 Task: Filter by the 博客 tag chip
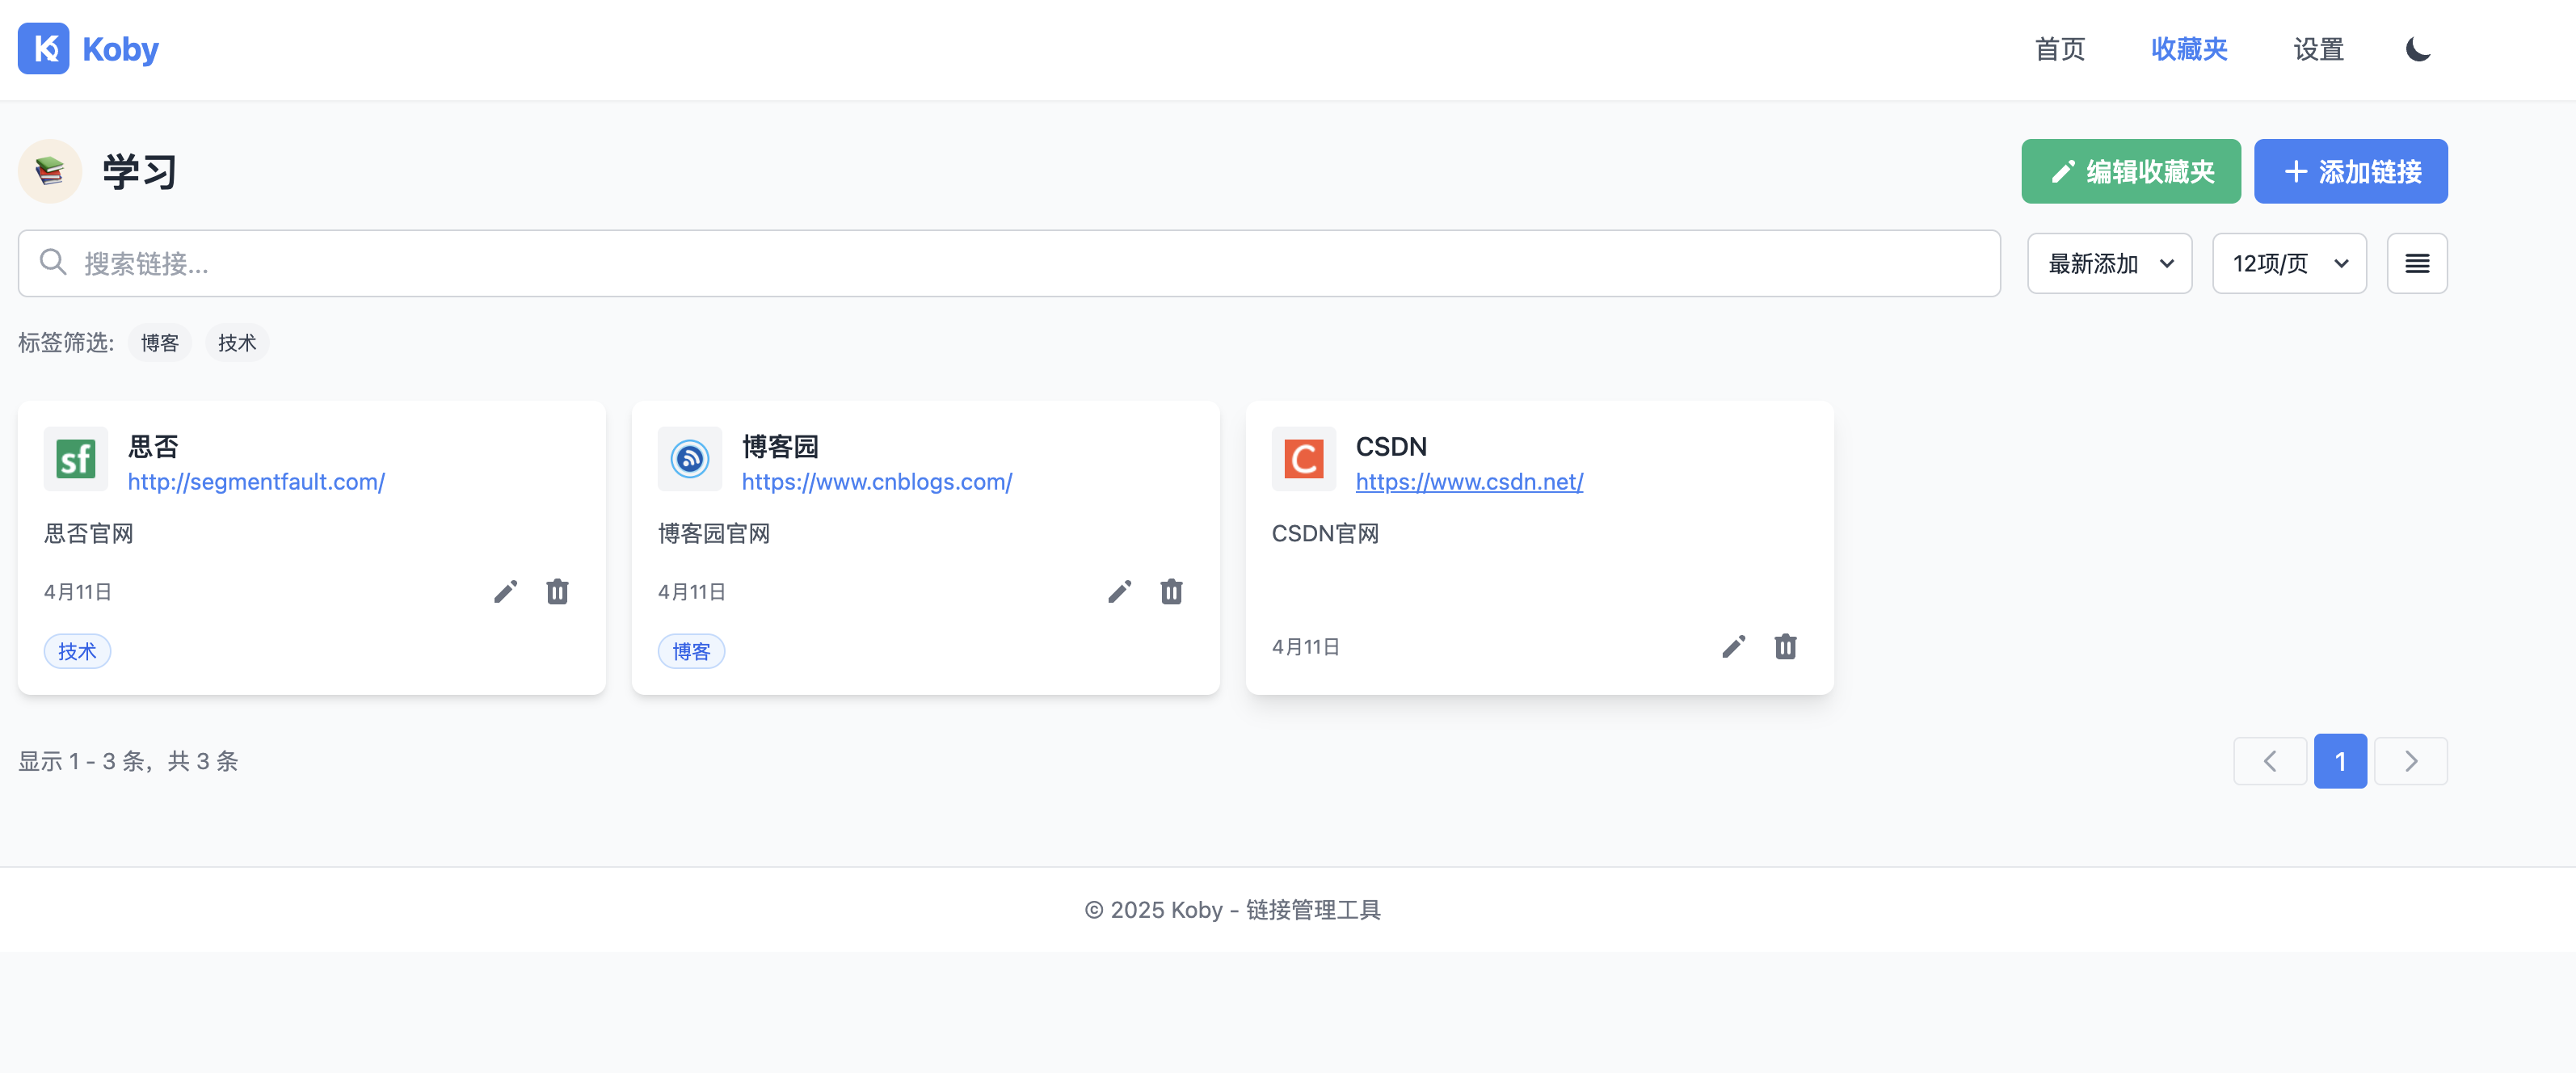160,343
